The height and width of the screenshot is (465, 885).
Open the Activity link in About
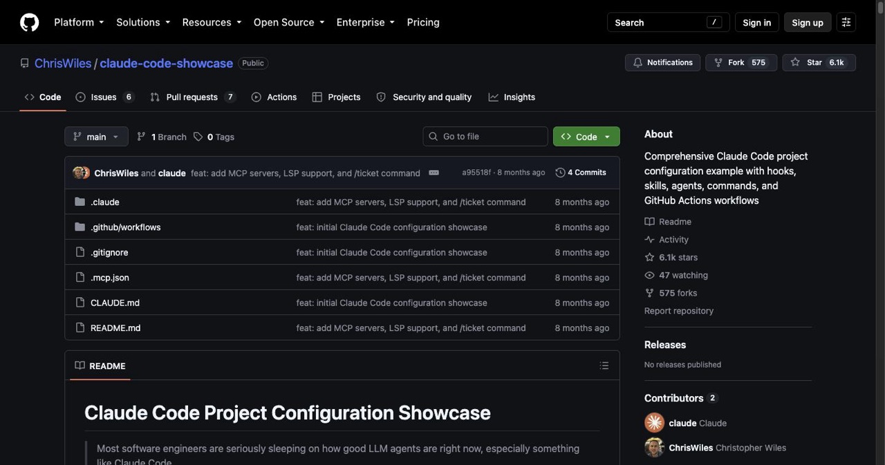point(667,240)
